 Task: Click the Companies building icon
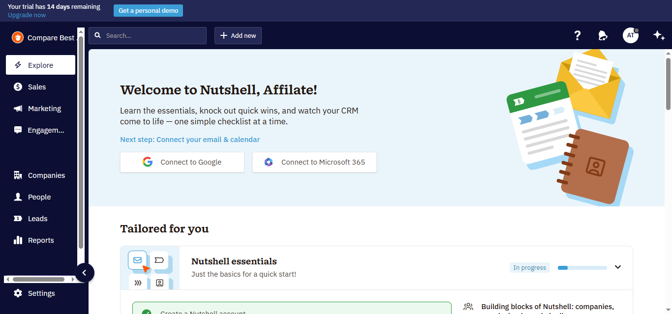[18, 175]
